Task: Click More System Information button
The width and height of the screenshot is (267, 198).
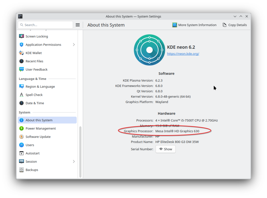Action: (194, 25)
